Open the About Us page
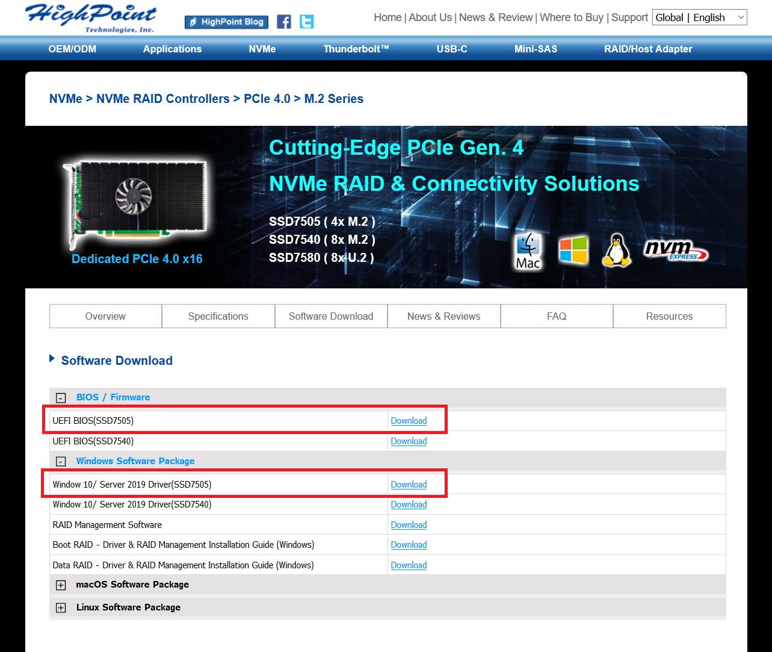 430,17
